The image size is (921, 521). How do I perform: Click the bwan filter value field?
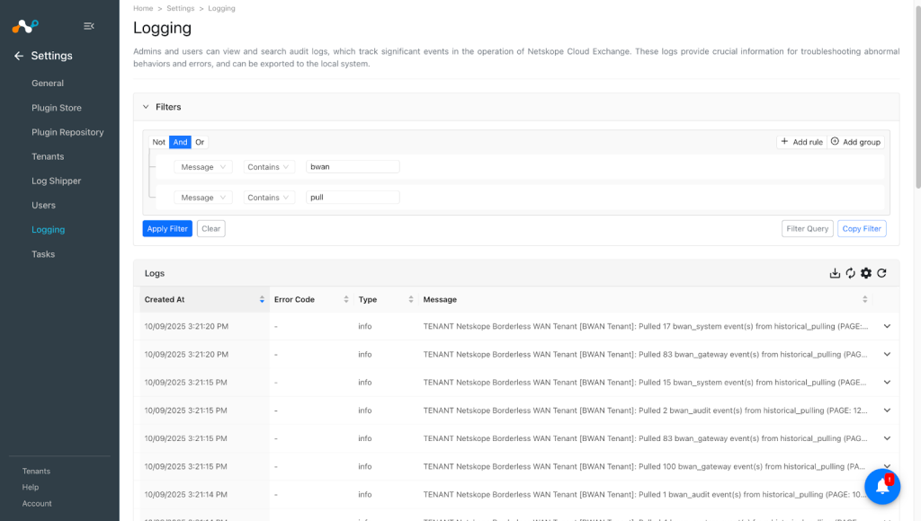click(353, 167)
